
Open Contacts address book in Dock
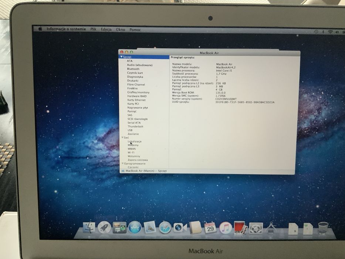pyautogui.click(x=195, y=228)
